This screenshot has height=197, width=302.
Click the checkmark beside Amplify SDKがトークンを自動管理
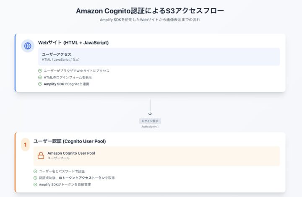pos(35,184)
